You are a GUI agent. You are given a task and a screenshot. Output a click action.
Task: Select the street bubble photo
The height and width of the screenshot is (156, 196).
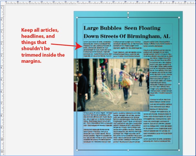[x=112, y=85]
